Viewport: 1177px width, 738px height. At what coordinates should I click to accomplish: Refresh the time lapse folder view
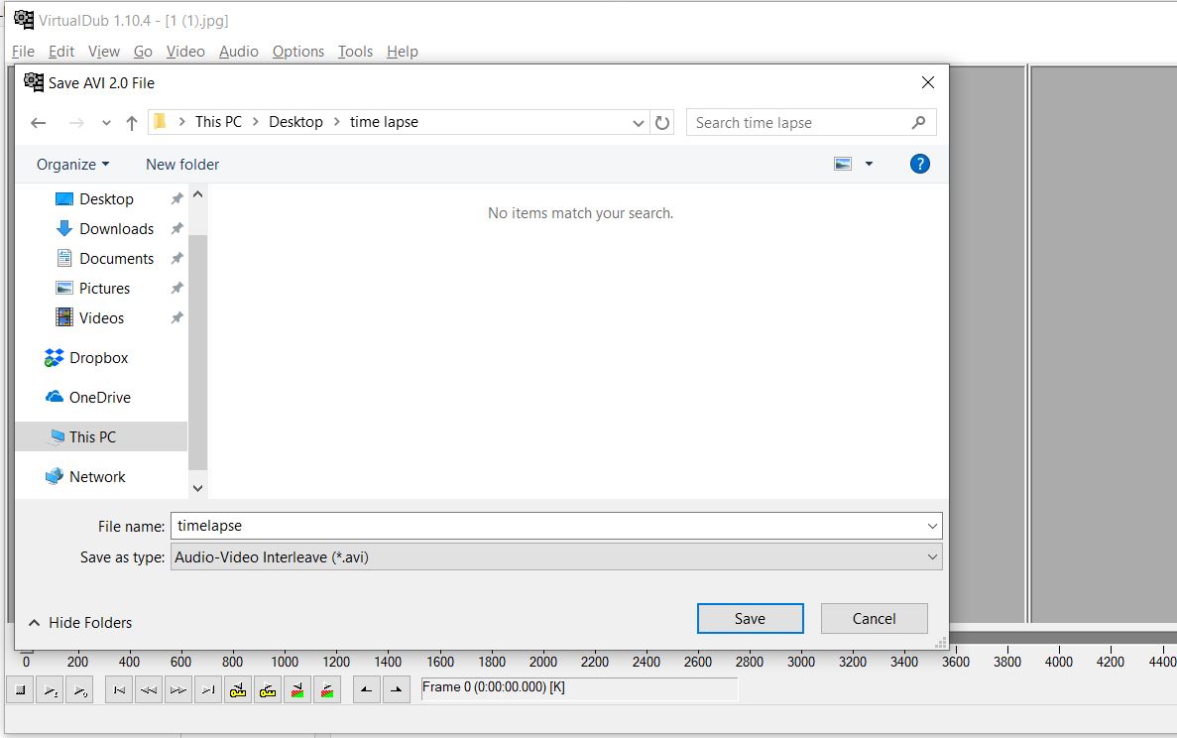tap(662, 122)
